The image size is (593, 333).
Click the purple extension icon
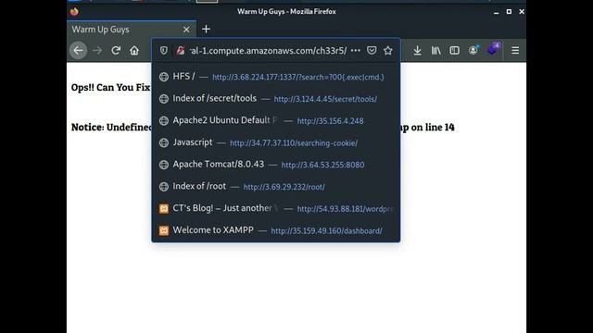pyautogui.click(x=493, y=49)
